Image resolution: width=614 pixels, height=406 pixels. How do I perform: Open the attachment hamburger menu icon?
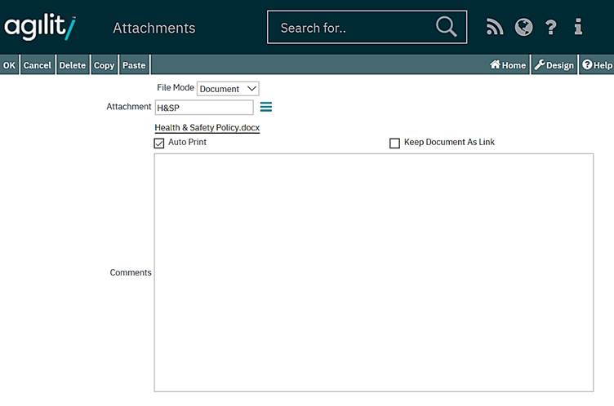coord(265,107)
